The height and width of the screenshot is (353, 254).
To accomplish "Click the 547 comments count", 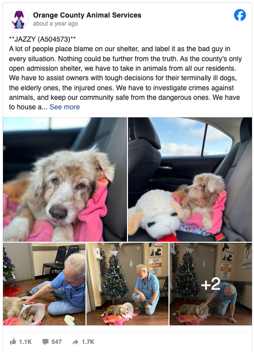I will [56, 342].
